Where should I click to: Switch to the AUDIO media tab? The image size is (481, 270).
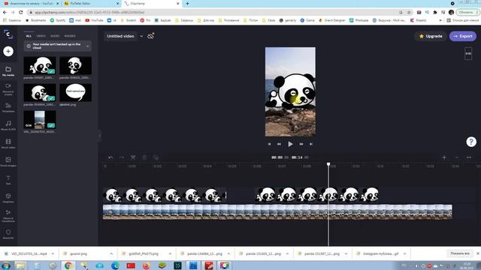55,36
